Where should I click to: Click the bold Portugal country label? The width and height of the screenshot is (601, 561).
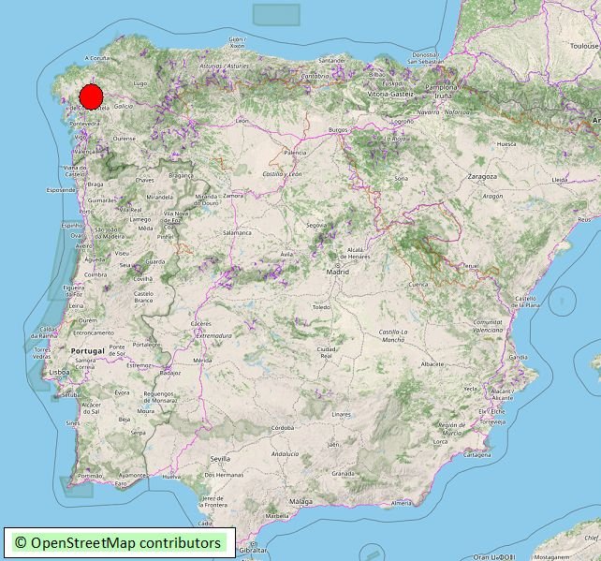point(88,351)
